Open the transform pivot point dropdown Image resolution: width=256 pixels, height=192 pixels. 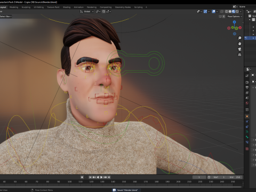(98, 12)
